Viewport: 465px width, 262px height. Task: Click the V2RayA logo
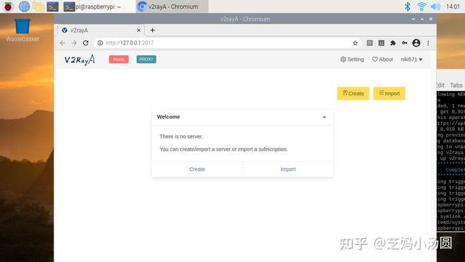79,60
